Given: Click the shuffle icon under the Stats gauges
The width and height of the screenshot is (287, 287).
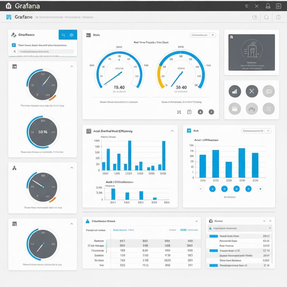Looking at the screenshot, I should tap(179, 112).
